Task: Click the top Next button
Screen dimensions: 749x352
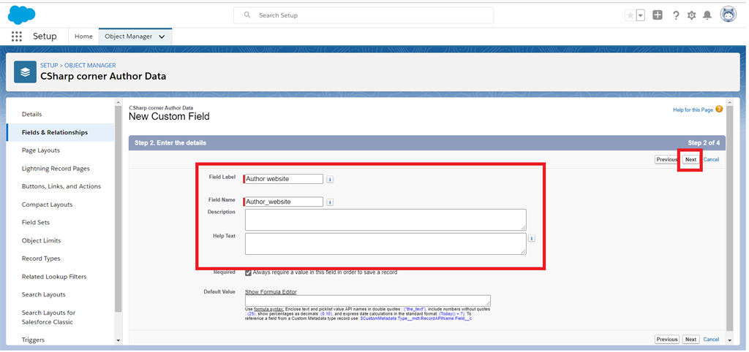Action: [690, 160]
